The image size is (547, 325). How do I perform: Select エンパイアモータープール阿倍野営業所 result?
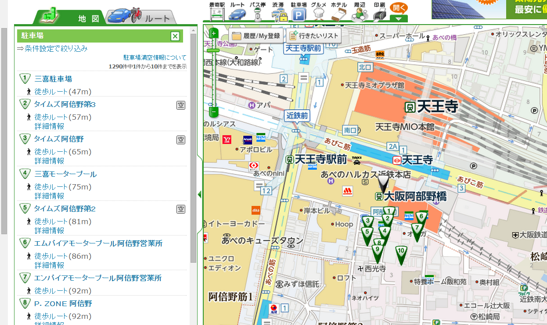98,278
